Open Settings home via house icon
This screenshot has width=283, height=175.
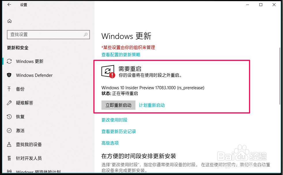coord(10,21)
